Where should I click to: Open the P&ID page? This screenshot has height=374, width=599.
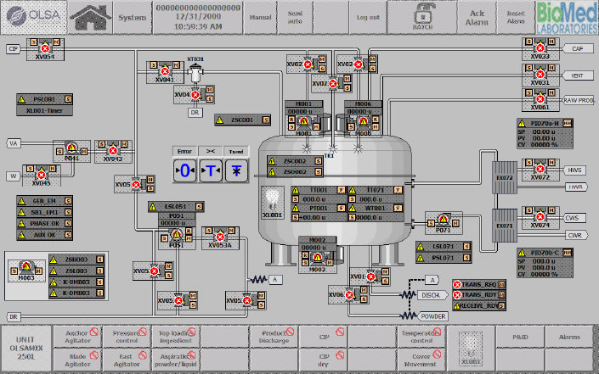click(520, 337)
